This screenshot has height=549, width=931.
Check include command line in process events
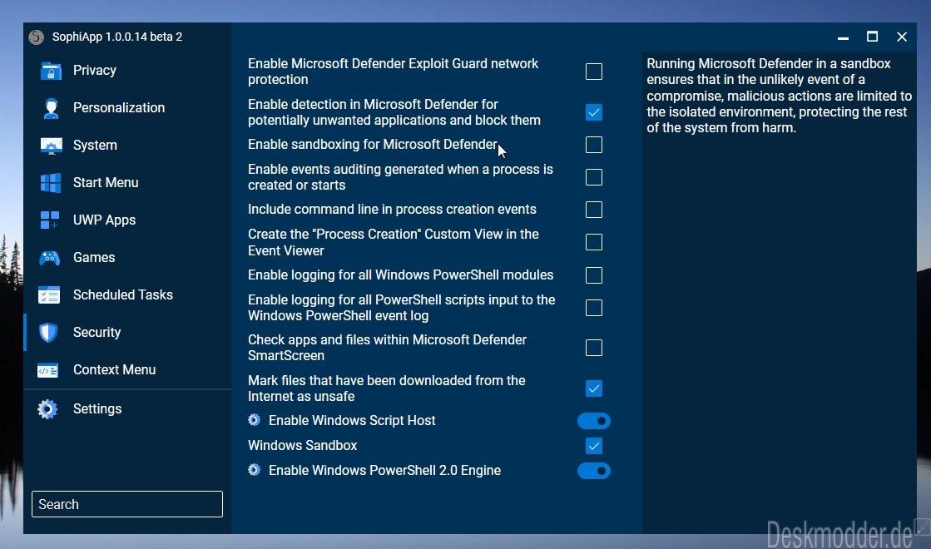click(x=594, y=210)
